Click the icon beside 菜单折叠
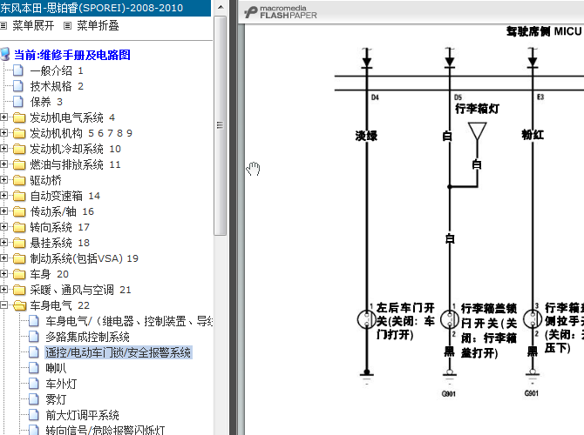The width and height of the screenshot is (584, 435). pos(67,25)
